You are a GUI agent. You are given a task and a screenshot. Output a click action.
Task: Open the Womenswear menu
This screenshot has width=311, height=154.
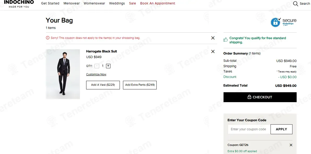(95, 3)
